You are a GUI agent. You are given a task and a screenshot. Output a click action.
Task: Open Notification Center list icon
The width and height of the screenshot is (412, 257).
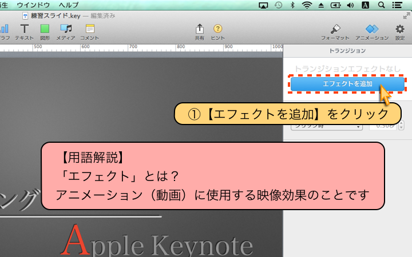(x=397, y=5)
